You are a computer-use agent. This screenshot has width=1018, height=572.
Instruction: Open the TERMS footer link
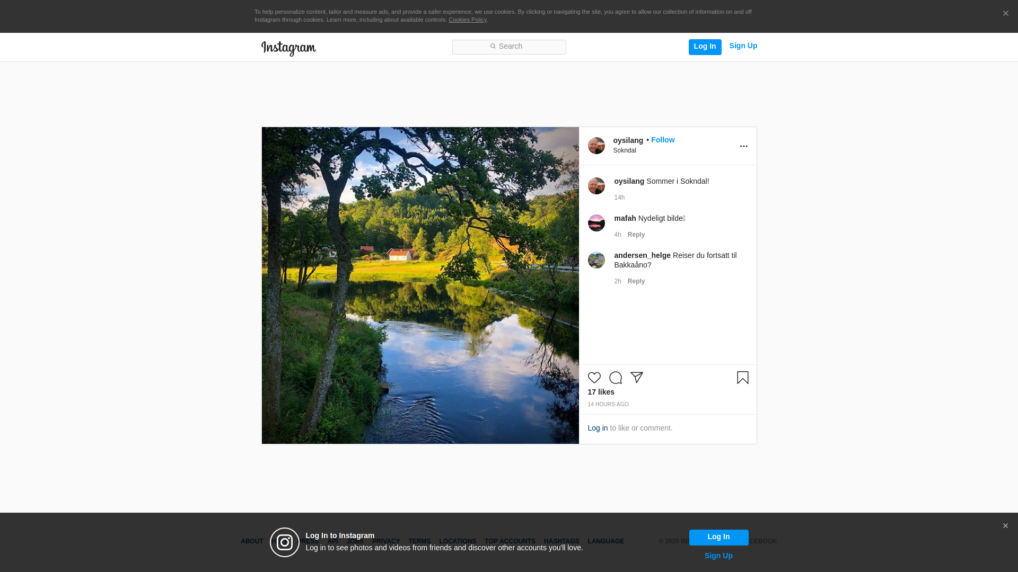[419, 541]
